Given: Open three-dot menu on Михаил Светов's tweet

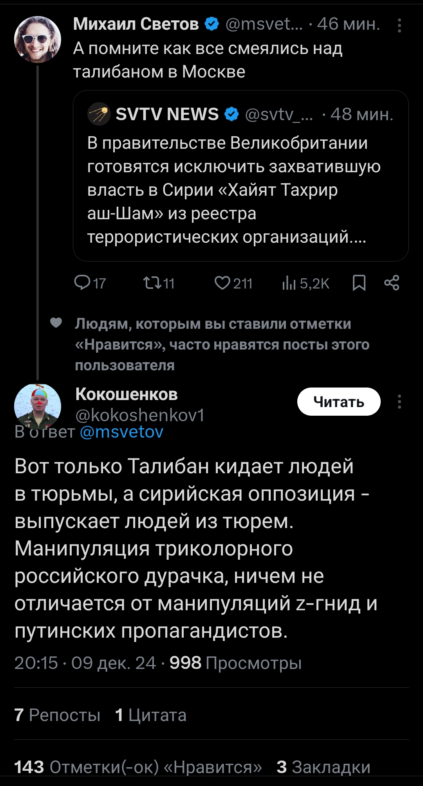Looking at the screenshot, I should click(399, 25).
